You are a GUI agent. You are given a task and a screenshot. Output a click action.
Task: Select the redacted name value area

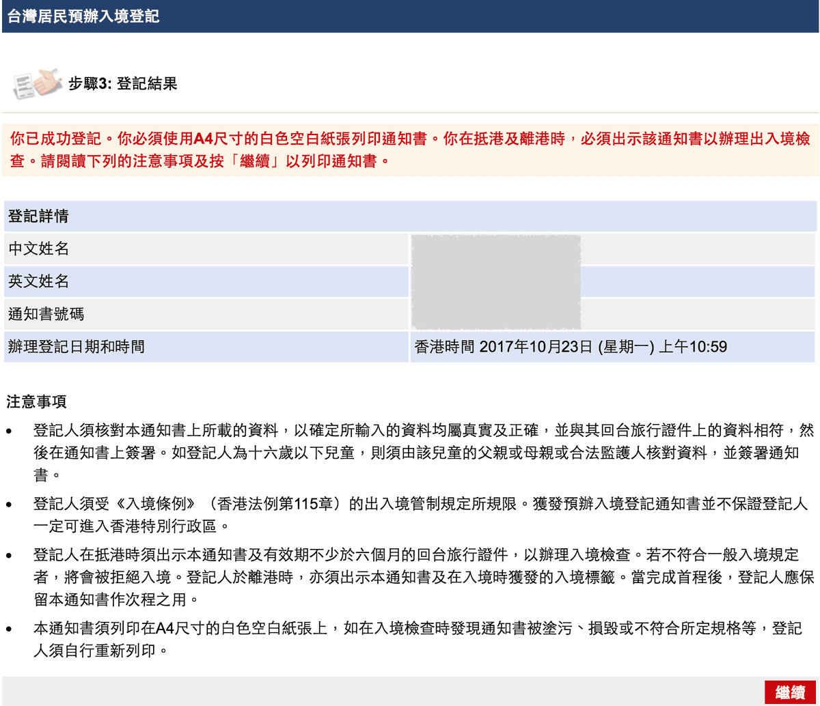pos(495,281)
